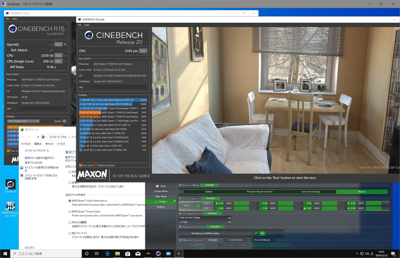Screen dimensions: 400x258
Task: Toggle the OpenGL test checkbox in R15
Action: coord(65,44)
